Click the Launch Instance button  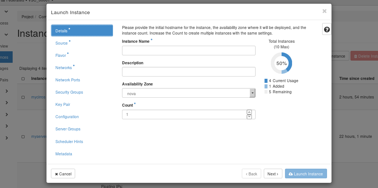point(306,174)
